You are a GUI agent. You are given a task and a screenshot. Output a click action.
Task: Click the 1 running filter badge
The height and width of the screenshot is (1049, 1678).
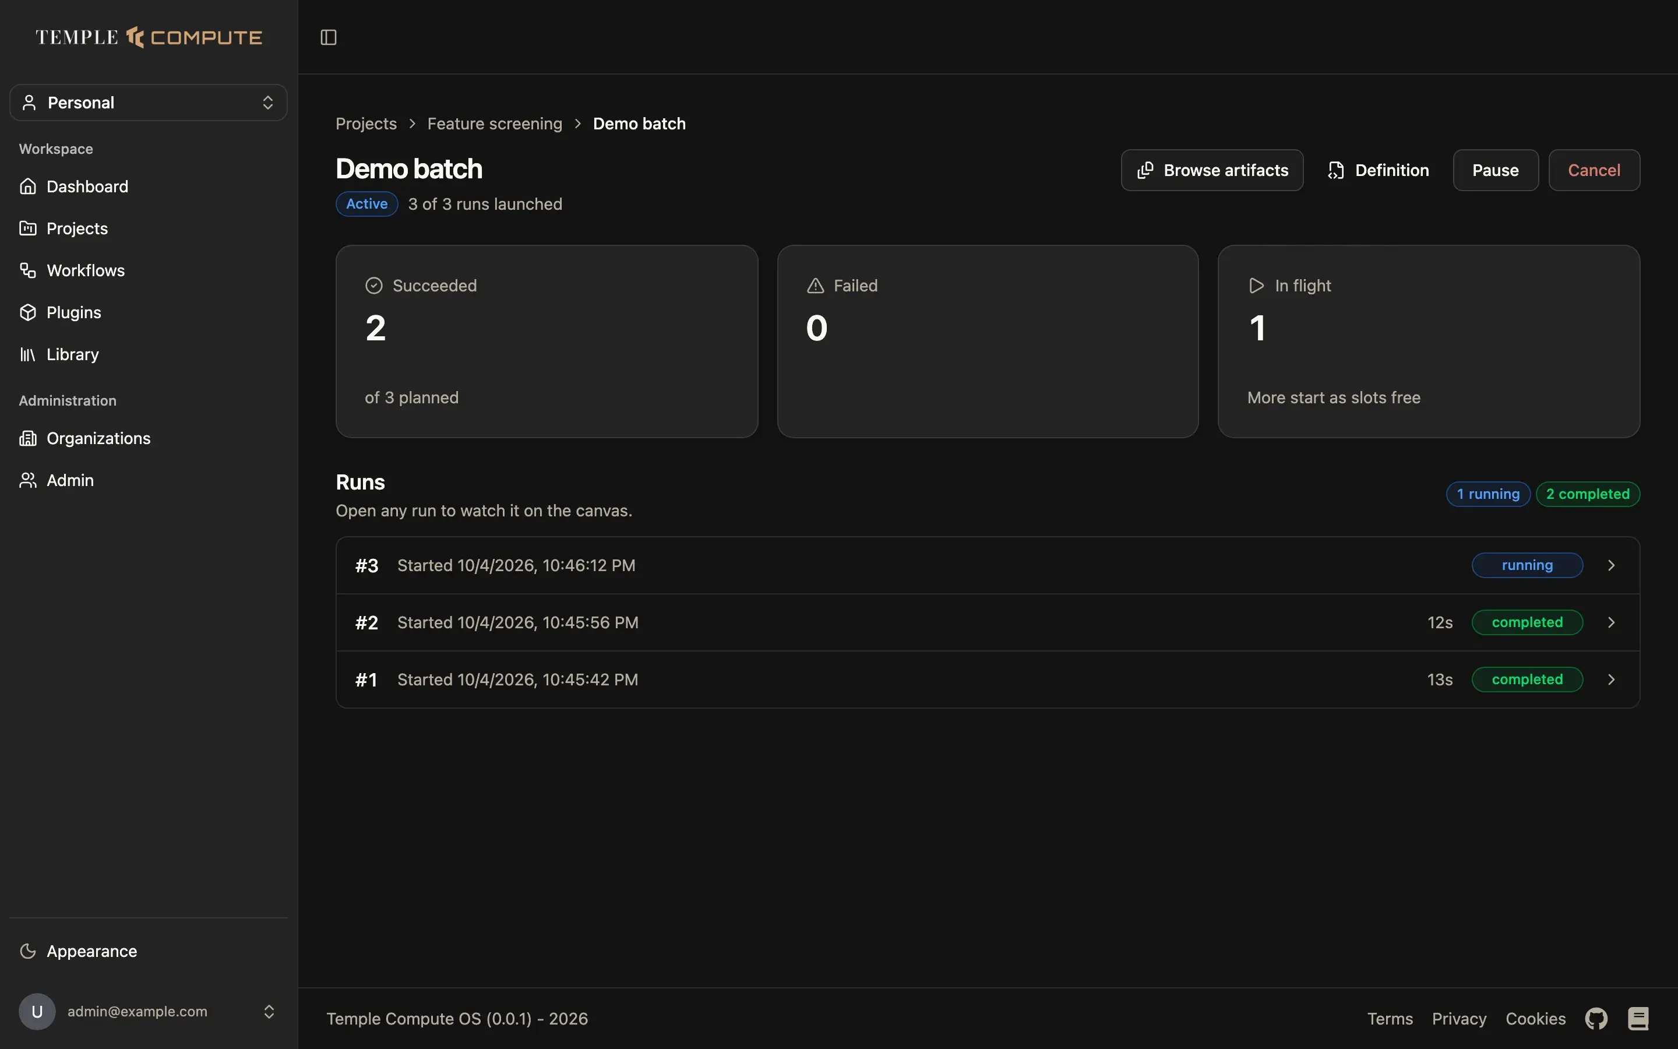pos(1488,494)
